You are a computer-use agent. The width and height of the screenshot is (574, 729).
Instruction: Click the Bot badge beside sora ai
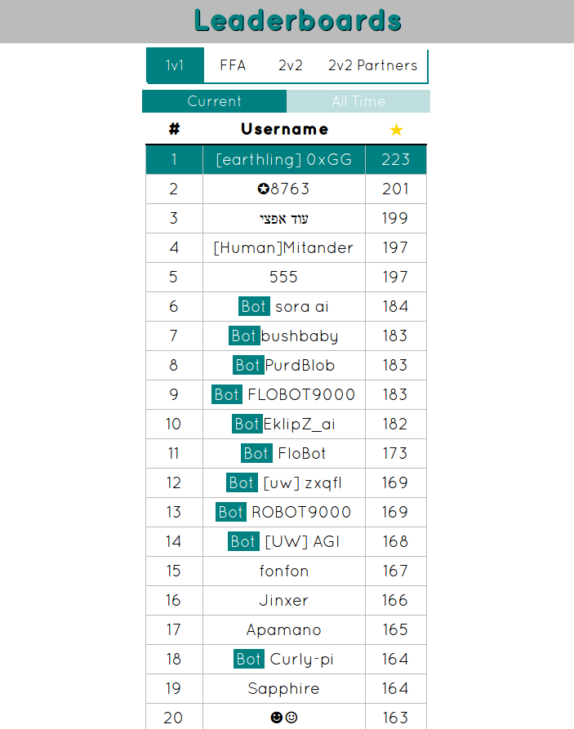pyautogui.click(x=254, y=306)
